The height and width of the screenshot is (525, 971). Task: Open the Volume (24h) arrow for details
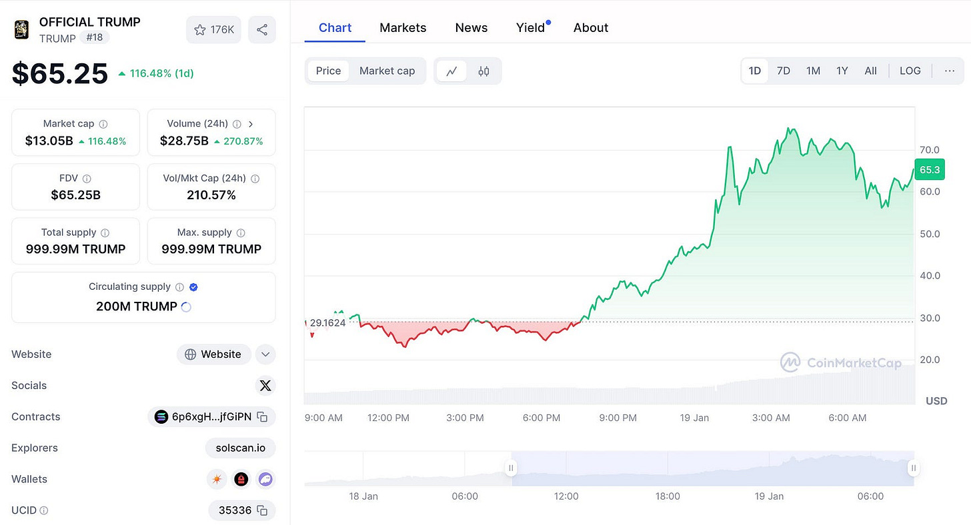coord(251,124)
